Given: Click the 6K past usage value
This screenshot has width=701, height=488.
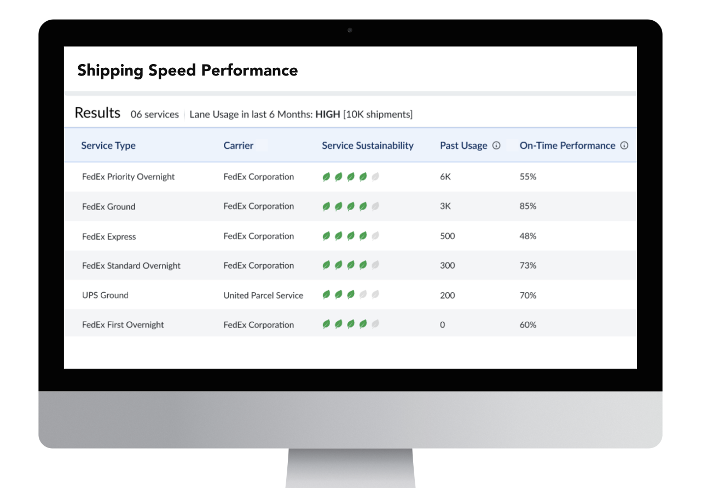Looking at the screenshot, I should pos(445,177).
